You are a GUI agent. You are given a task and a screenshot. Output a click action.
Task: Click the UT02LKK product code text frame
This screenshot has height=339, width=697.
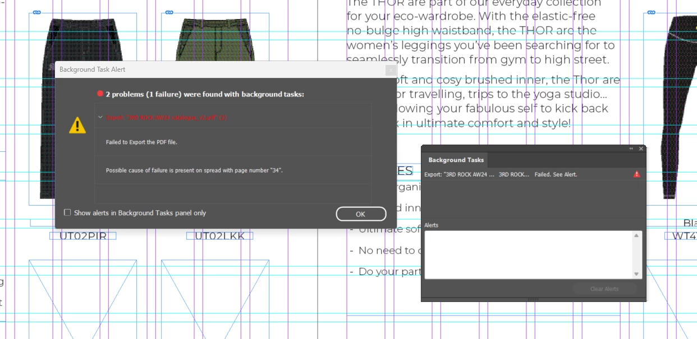tap(219, 236)
